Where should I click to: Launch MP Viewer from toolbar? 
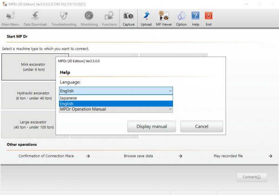point(164,19)
